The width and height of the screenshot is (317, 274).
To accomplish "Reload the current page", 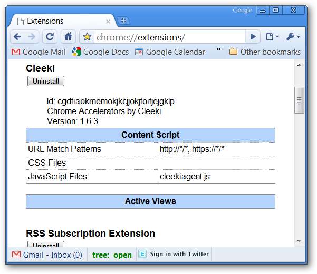I will tap(50, 37).
